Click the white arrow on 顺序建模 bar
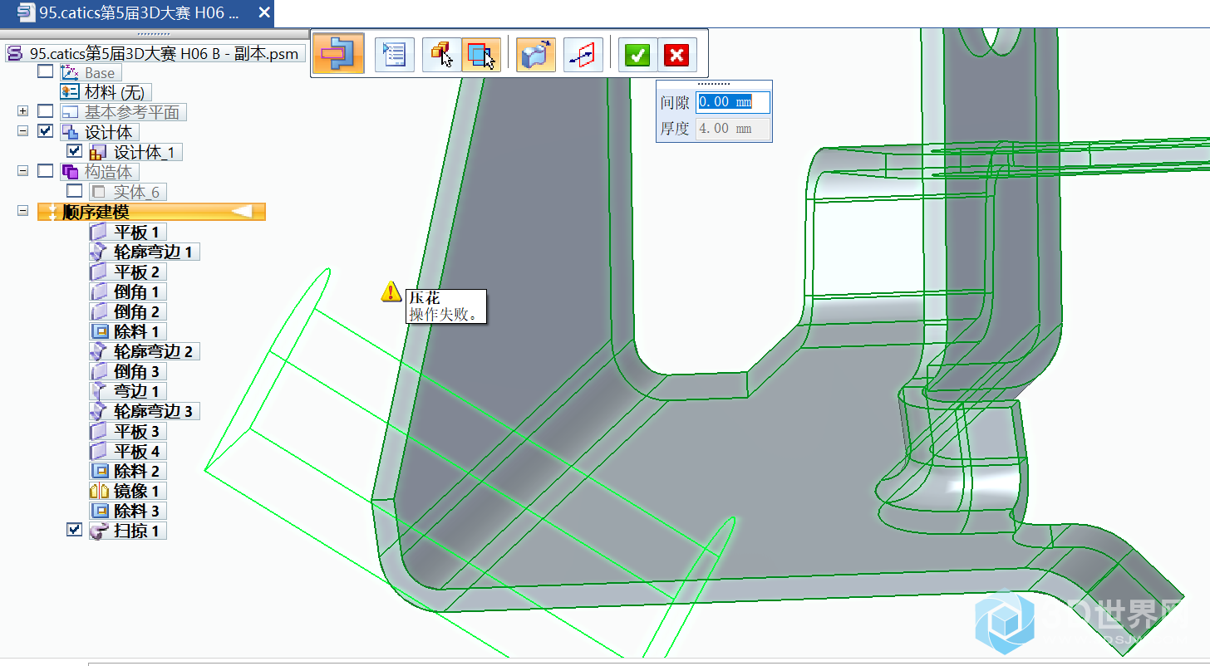1210x666 pixels. [242, 213]
